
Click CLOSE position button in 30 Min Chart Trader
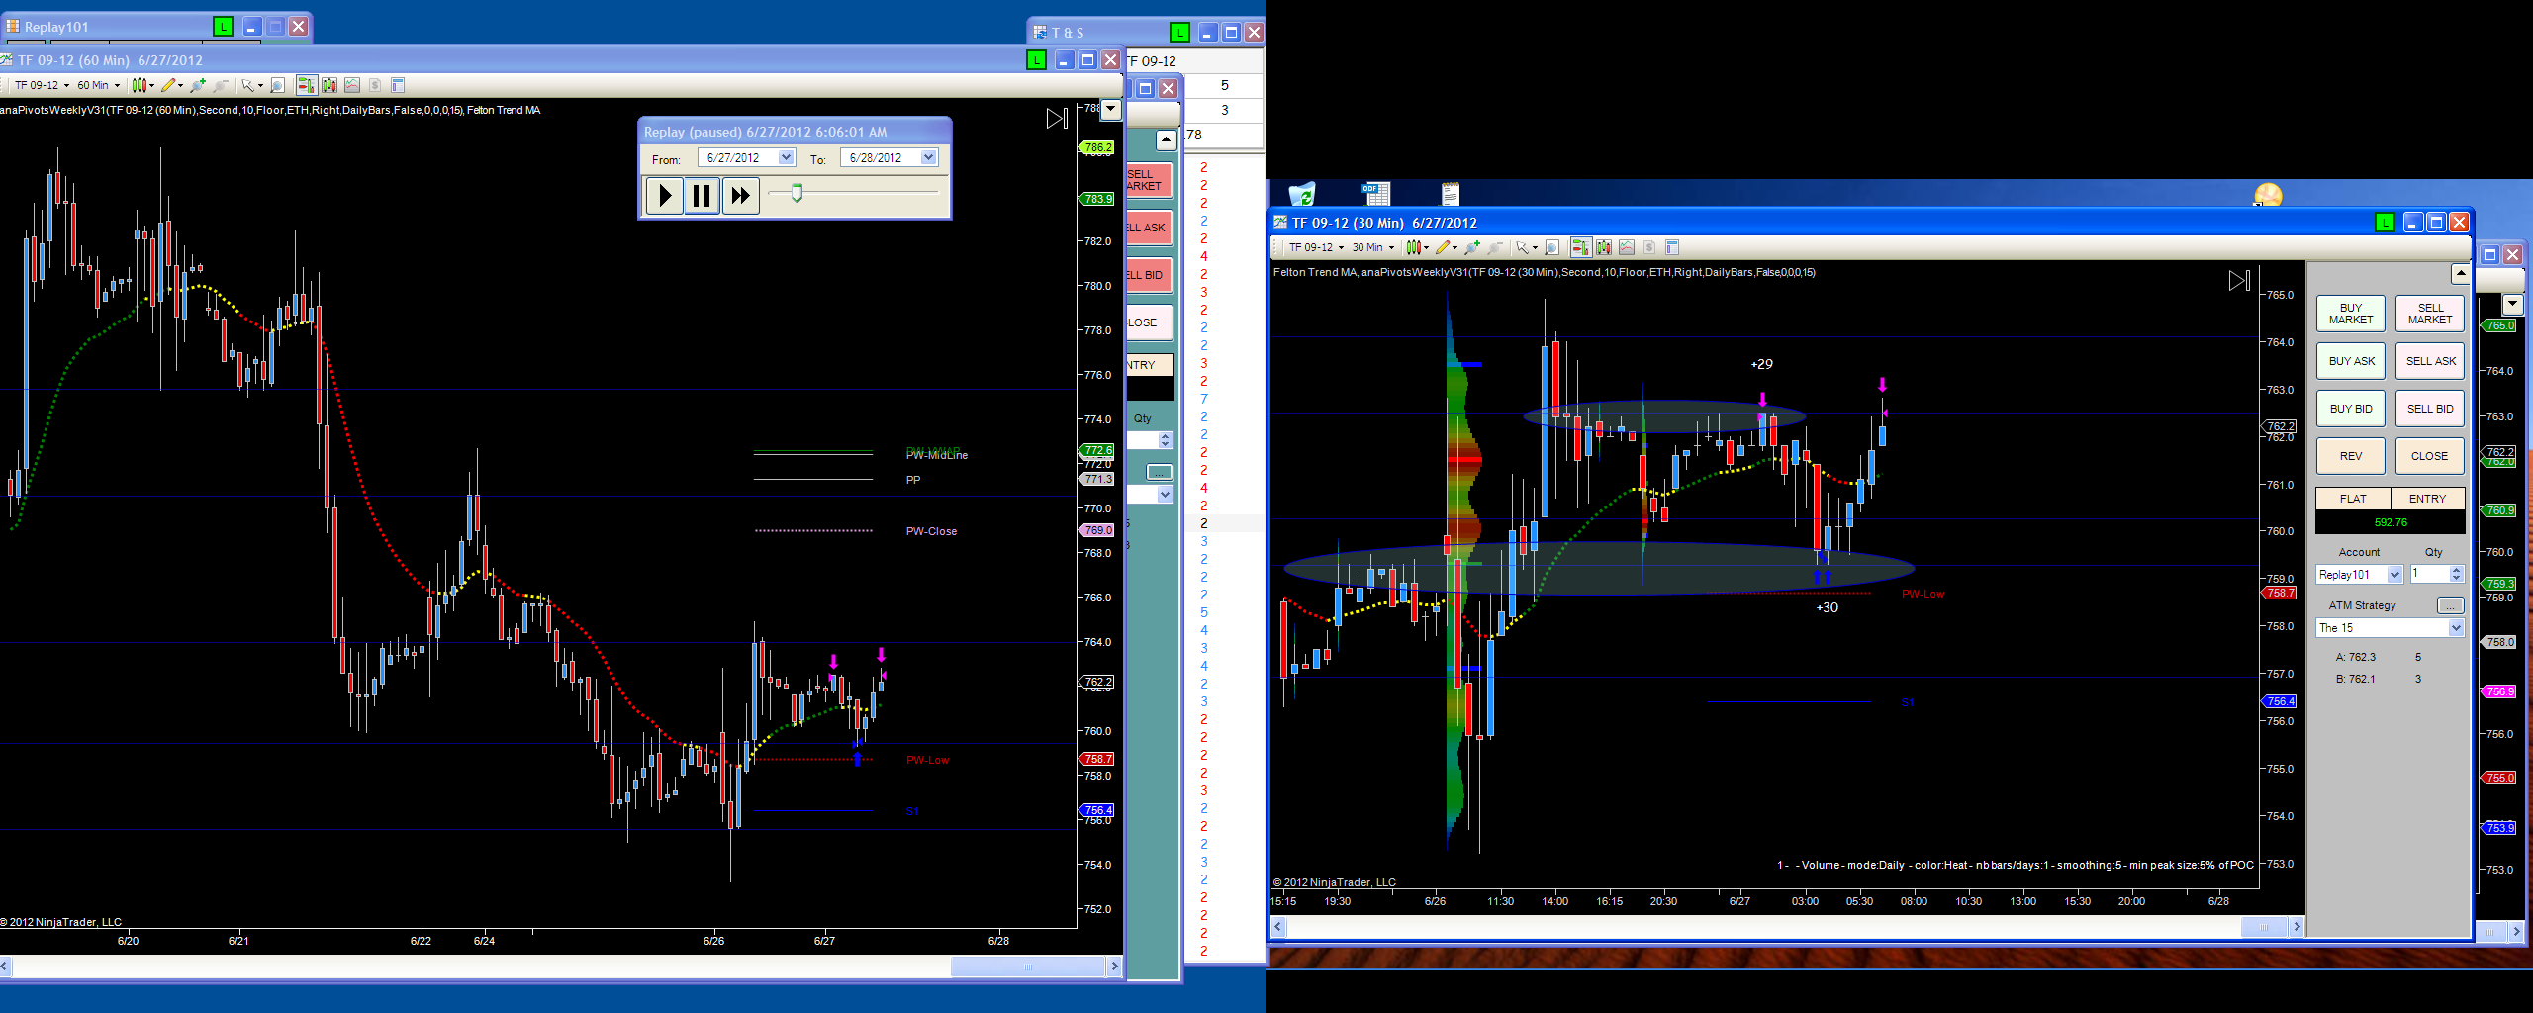2430,456
